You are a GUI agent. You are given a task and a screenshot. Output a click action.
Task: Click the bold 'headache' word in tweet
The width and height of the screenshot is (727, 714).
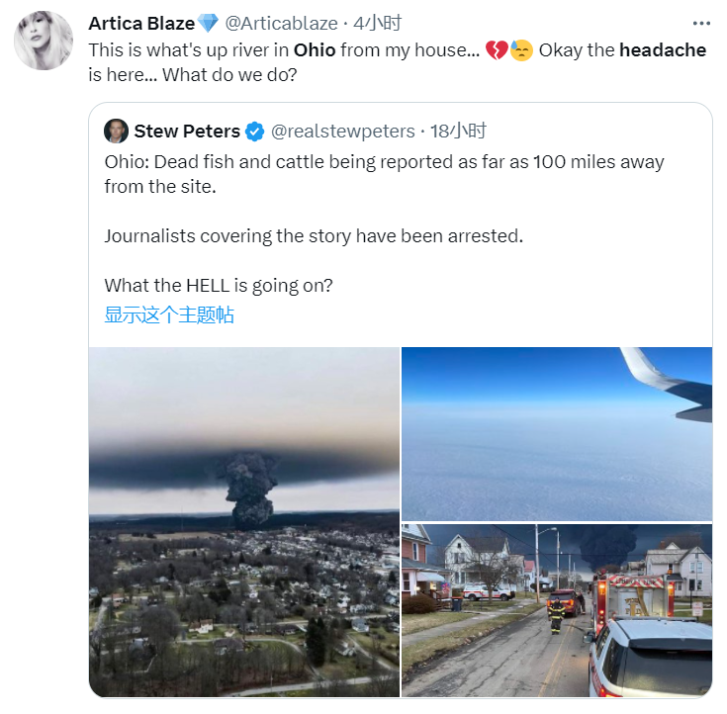click(662, 49)
